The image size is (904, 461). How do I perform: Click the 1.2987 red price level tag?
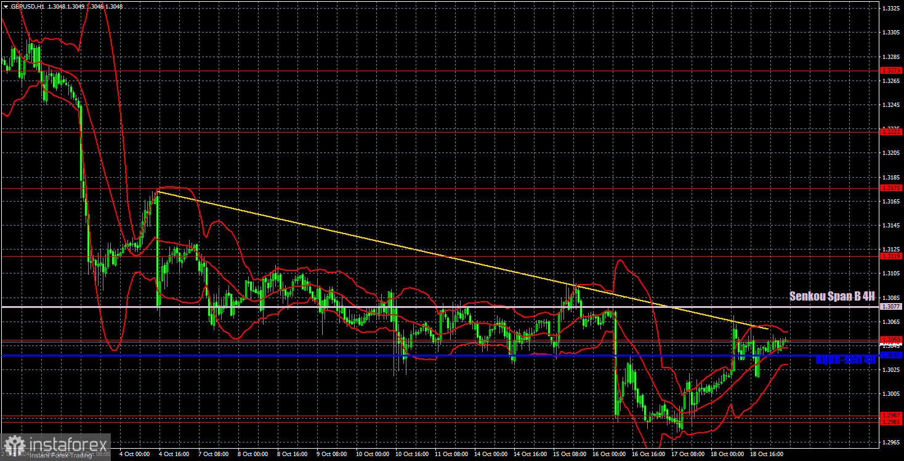(892, 415)
